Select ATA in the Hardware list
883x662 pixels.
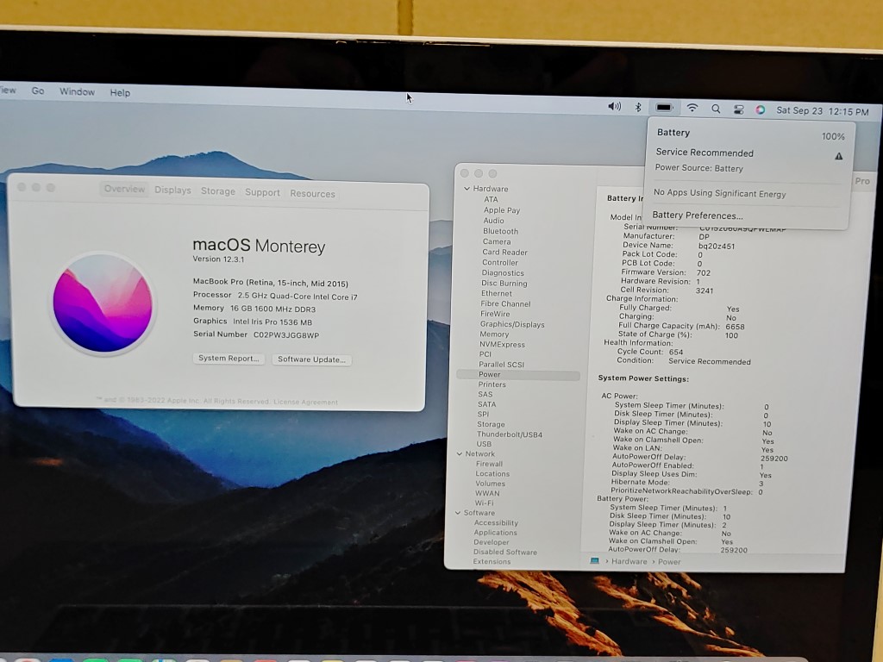[x=491, y=199]
